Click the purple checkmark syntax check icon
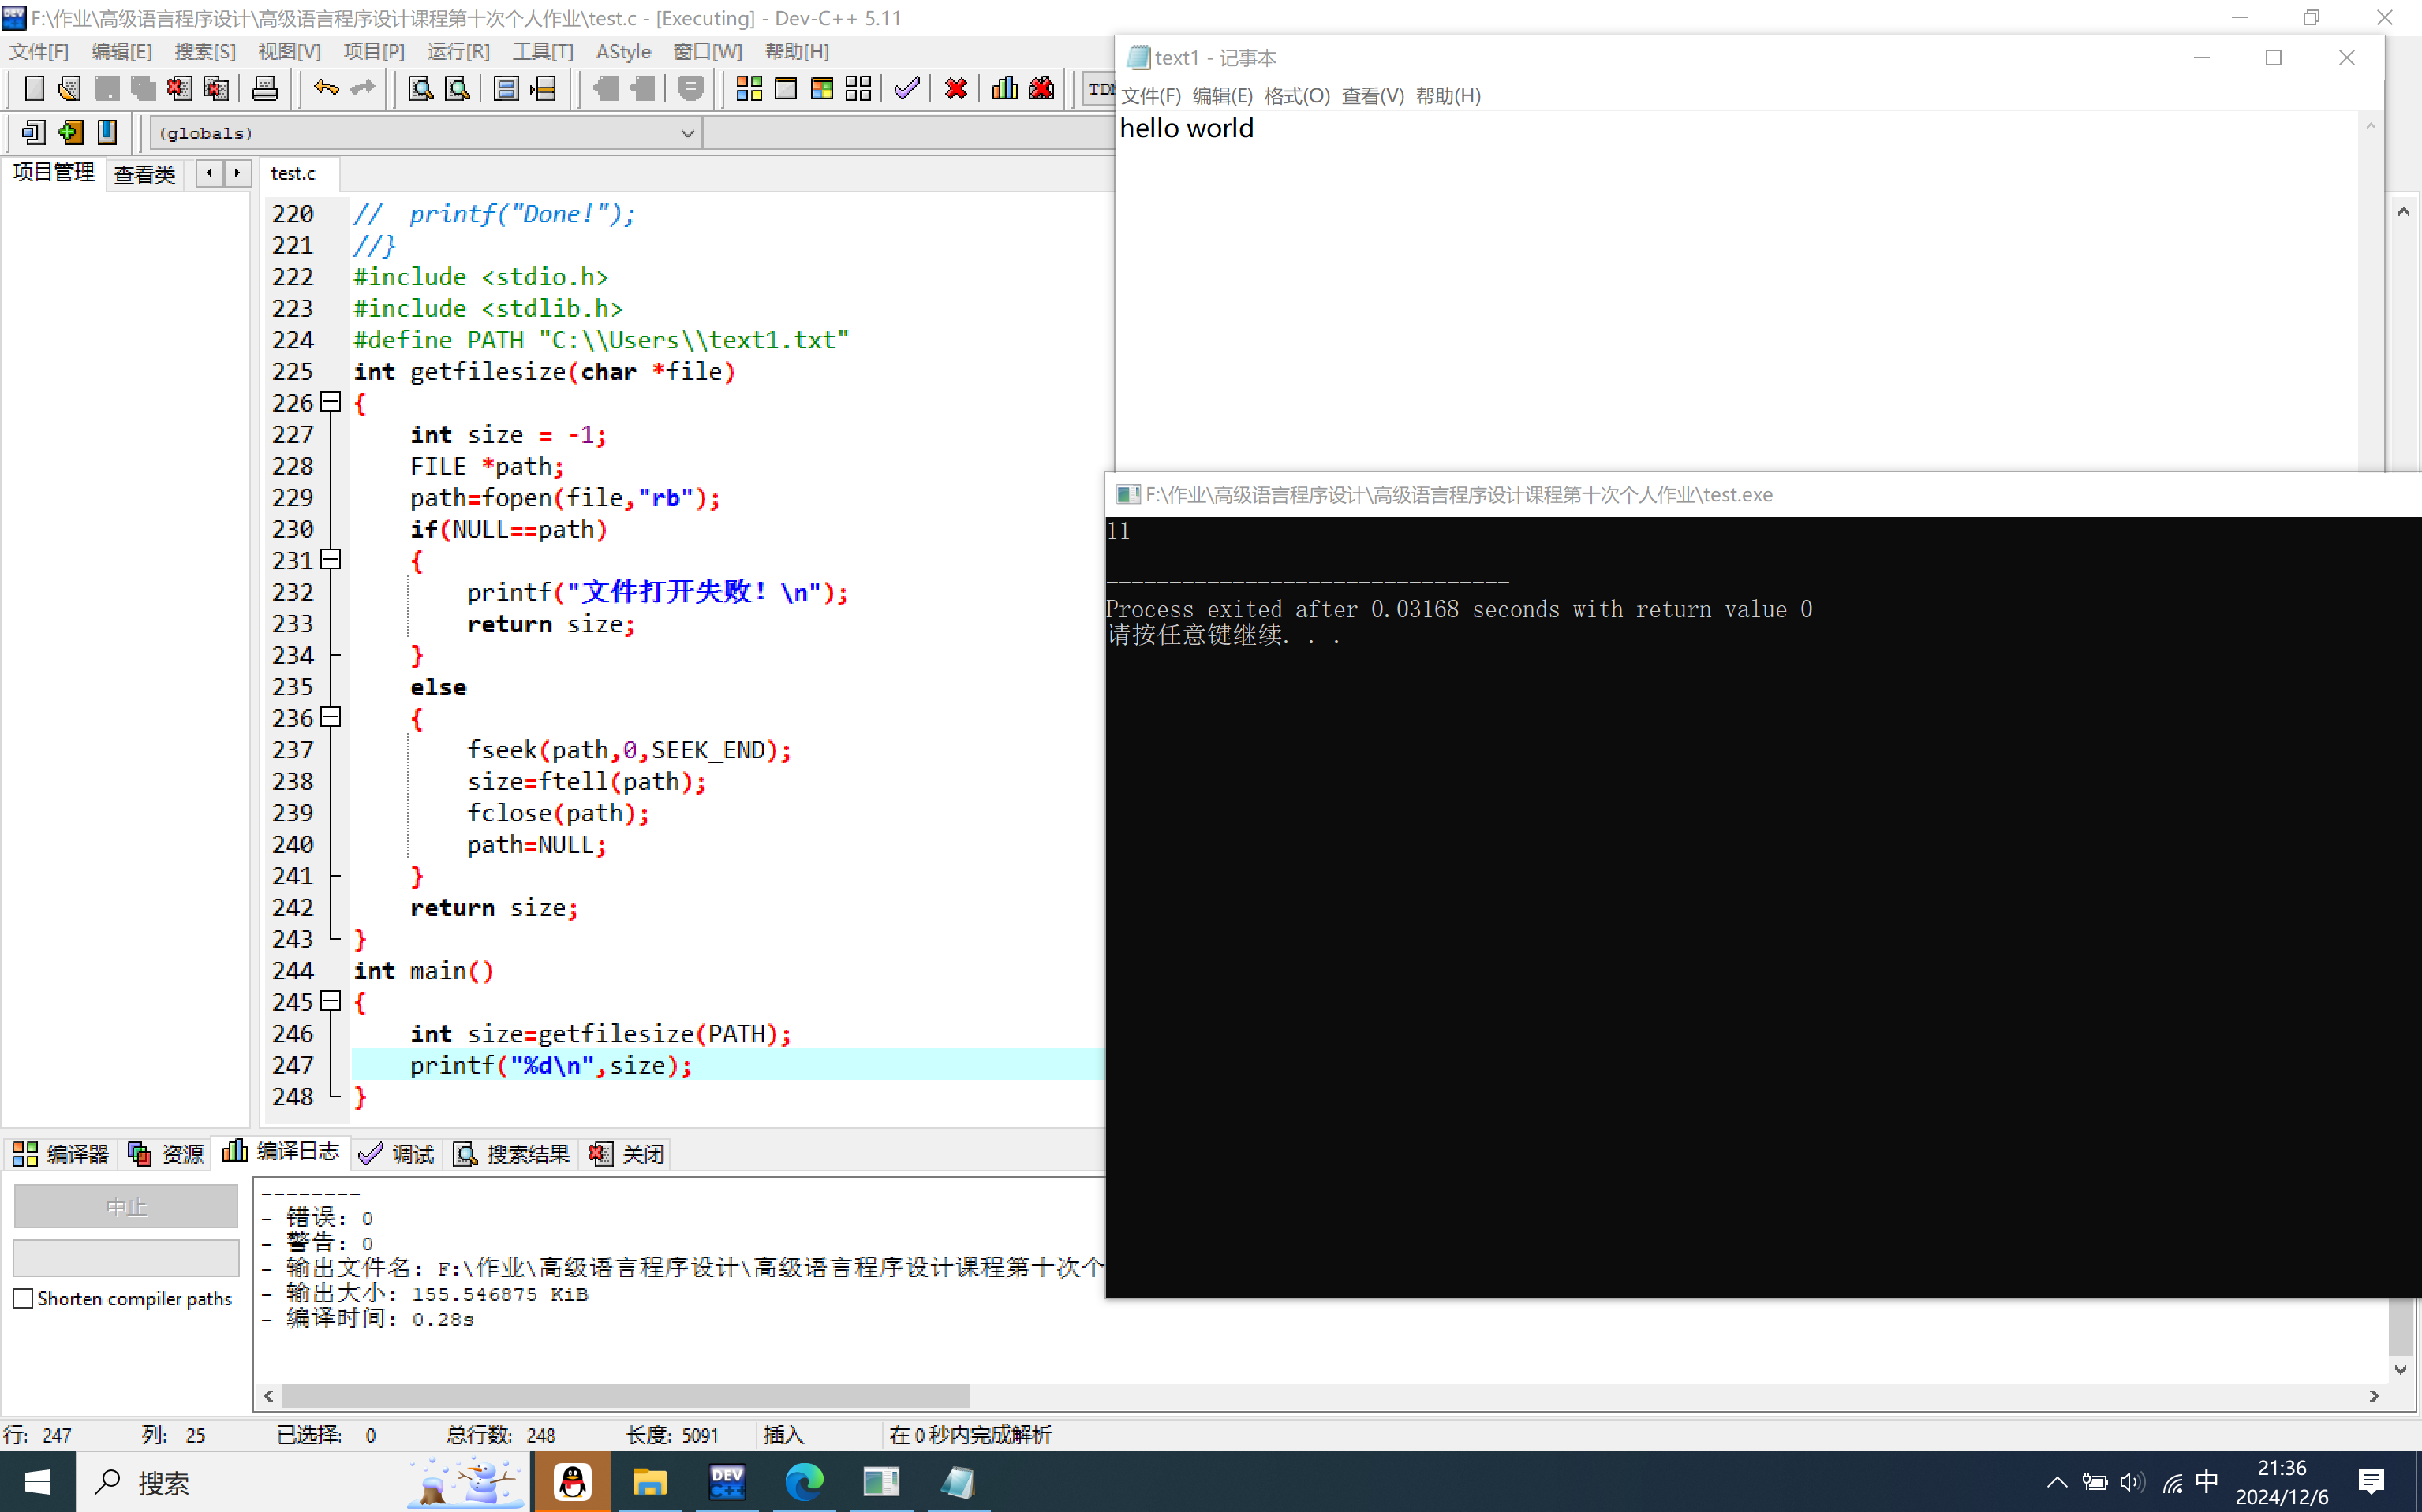 tap(906, 89)
